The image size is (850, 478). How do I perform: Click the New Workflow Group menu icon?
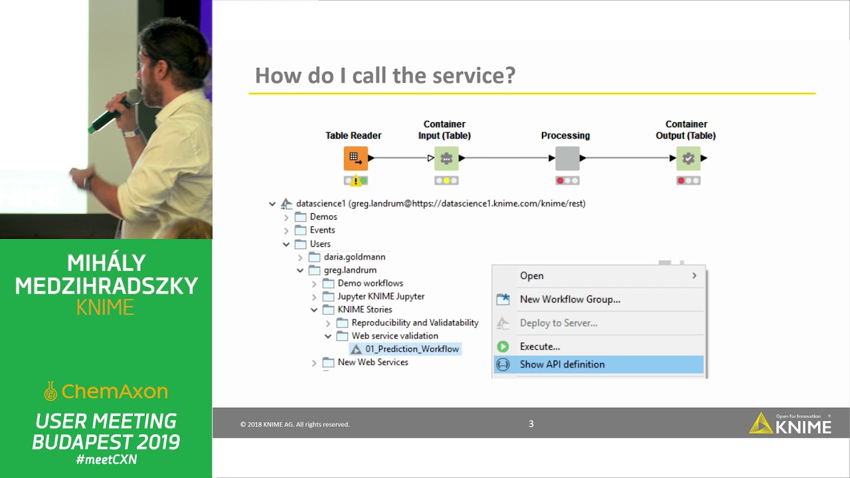(x=503, y=299)
